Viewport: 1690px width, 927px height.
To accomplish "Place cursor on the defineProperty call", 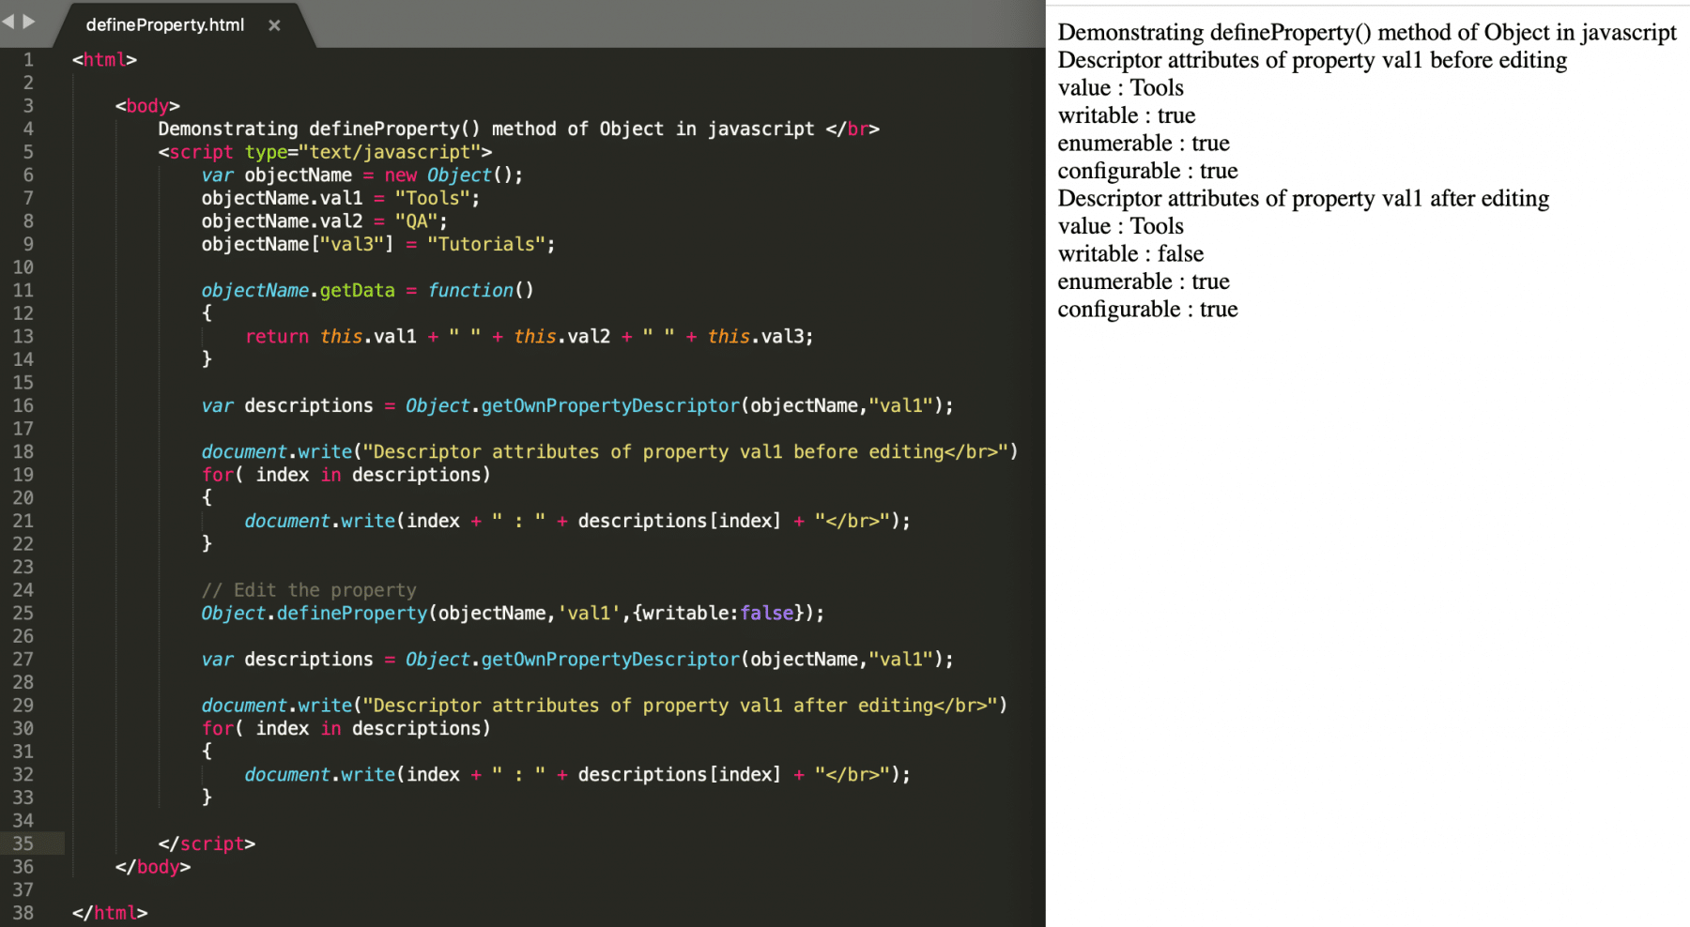I will tap(350, 613).
